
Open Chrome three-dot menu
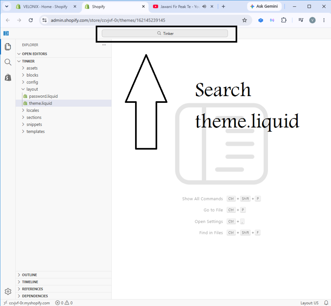[324, 20]
